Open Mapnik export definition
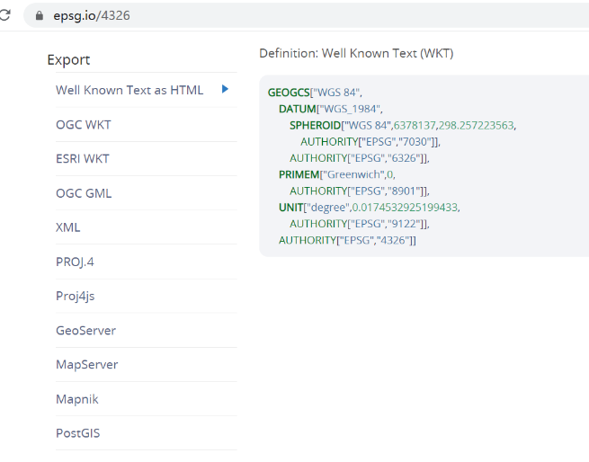Viewport: 589px width, 462px height. [x=77, y=398]
